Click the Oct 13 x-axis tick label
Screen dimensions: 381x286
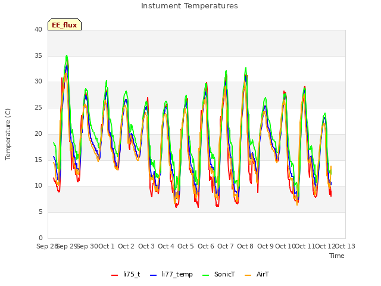345,246
